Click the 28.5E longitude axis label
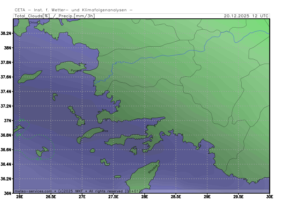 [x=176, y=197]
